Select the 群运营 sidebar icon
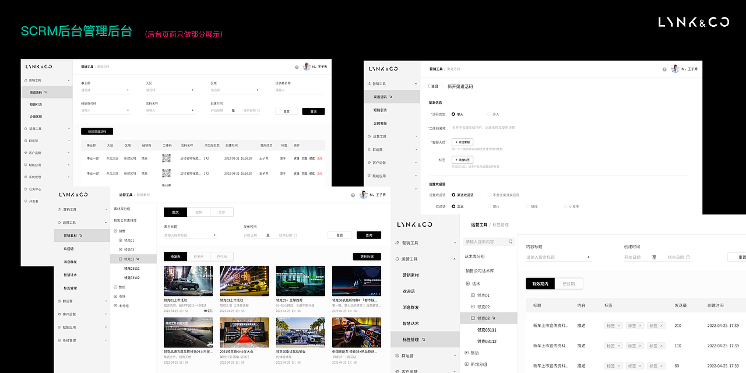This screenshot has width=746, height=373. 26,140
